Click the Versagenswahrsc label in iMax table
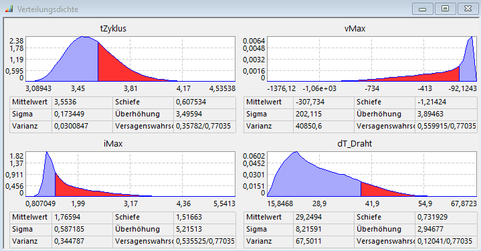Viewport: 481px width, 251px height. 144,241
